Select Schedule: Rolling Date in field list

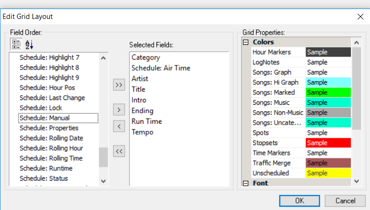click(51, 138)
